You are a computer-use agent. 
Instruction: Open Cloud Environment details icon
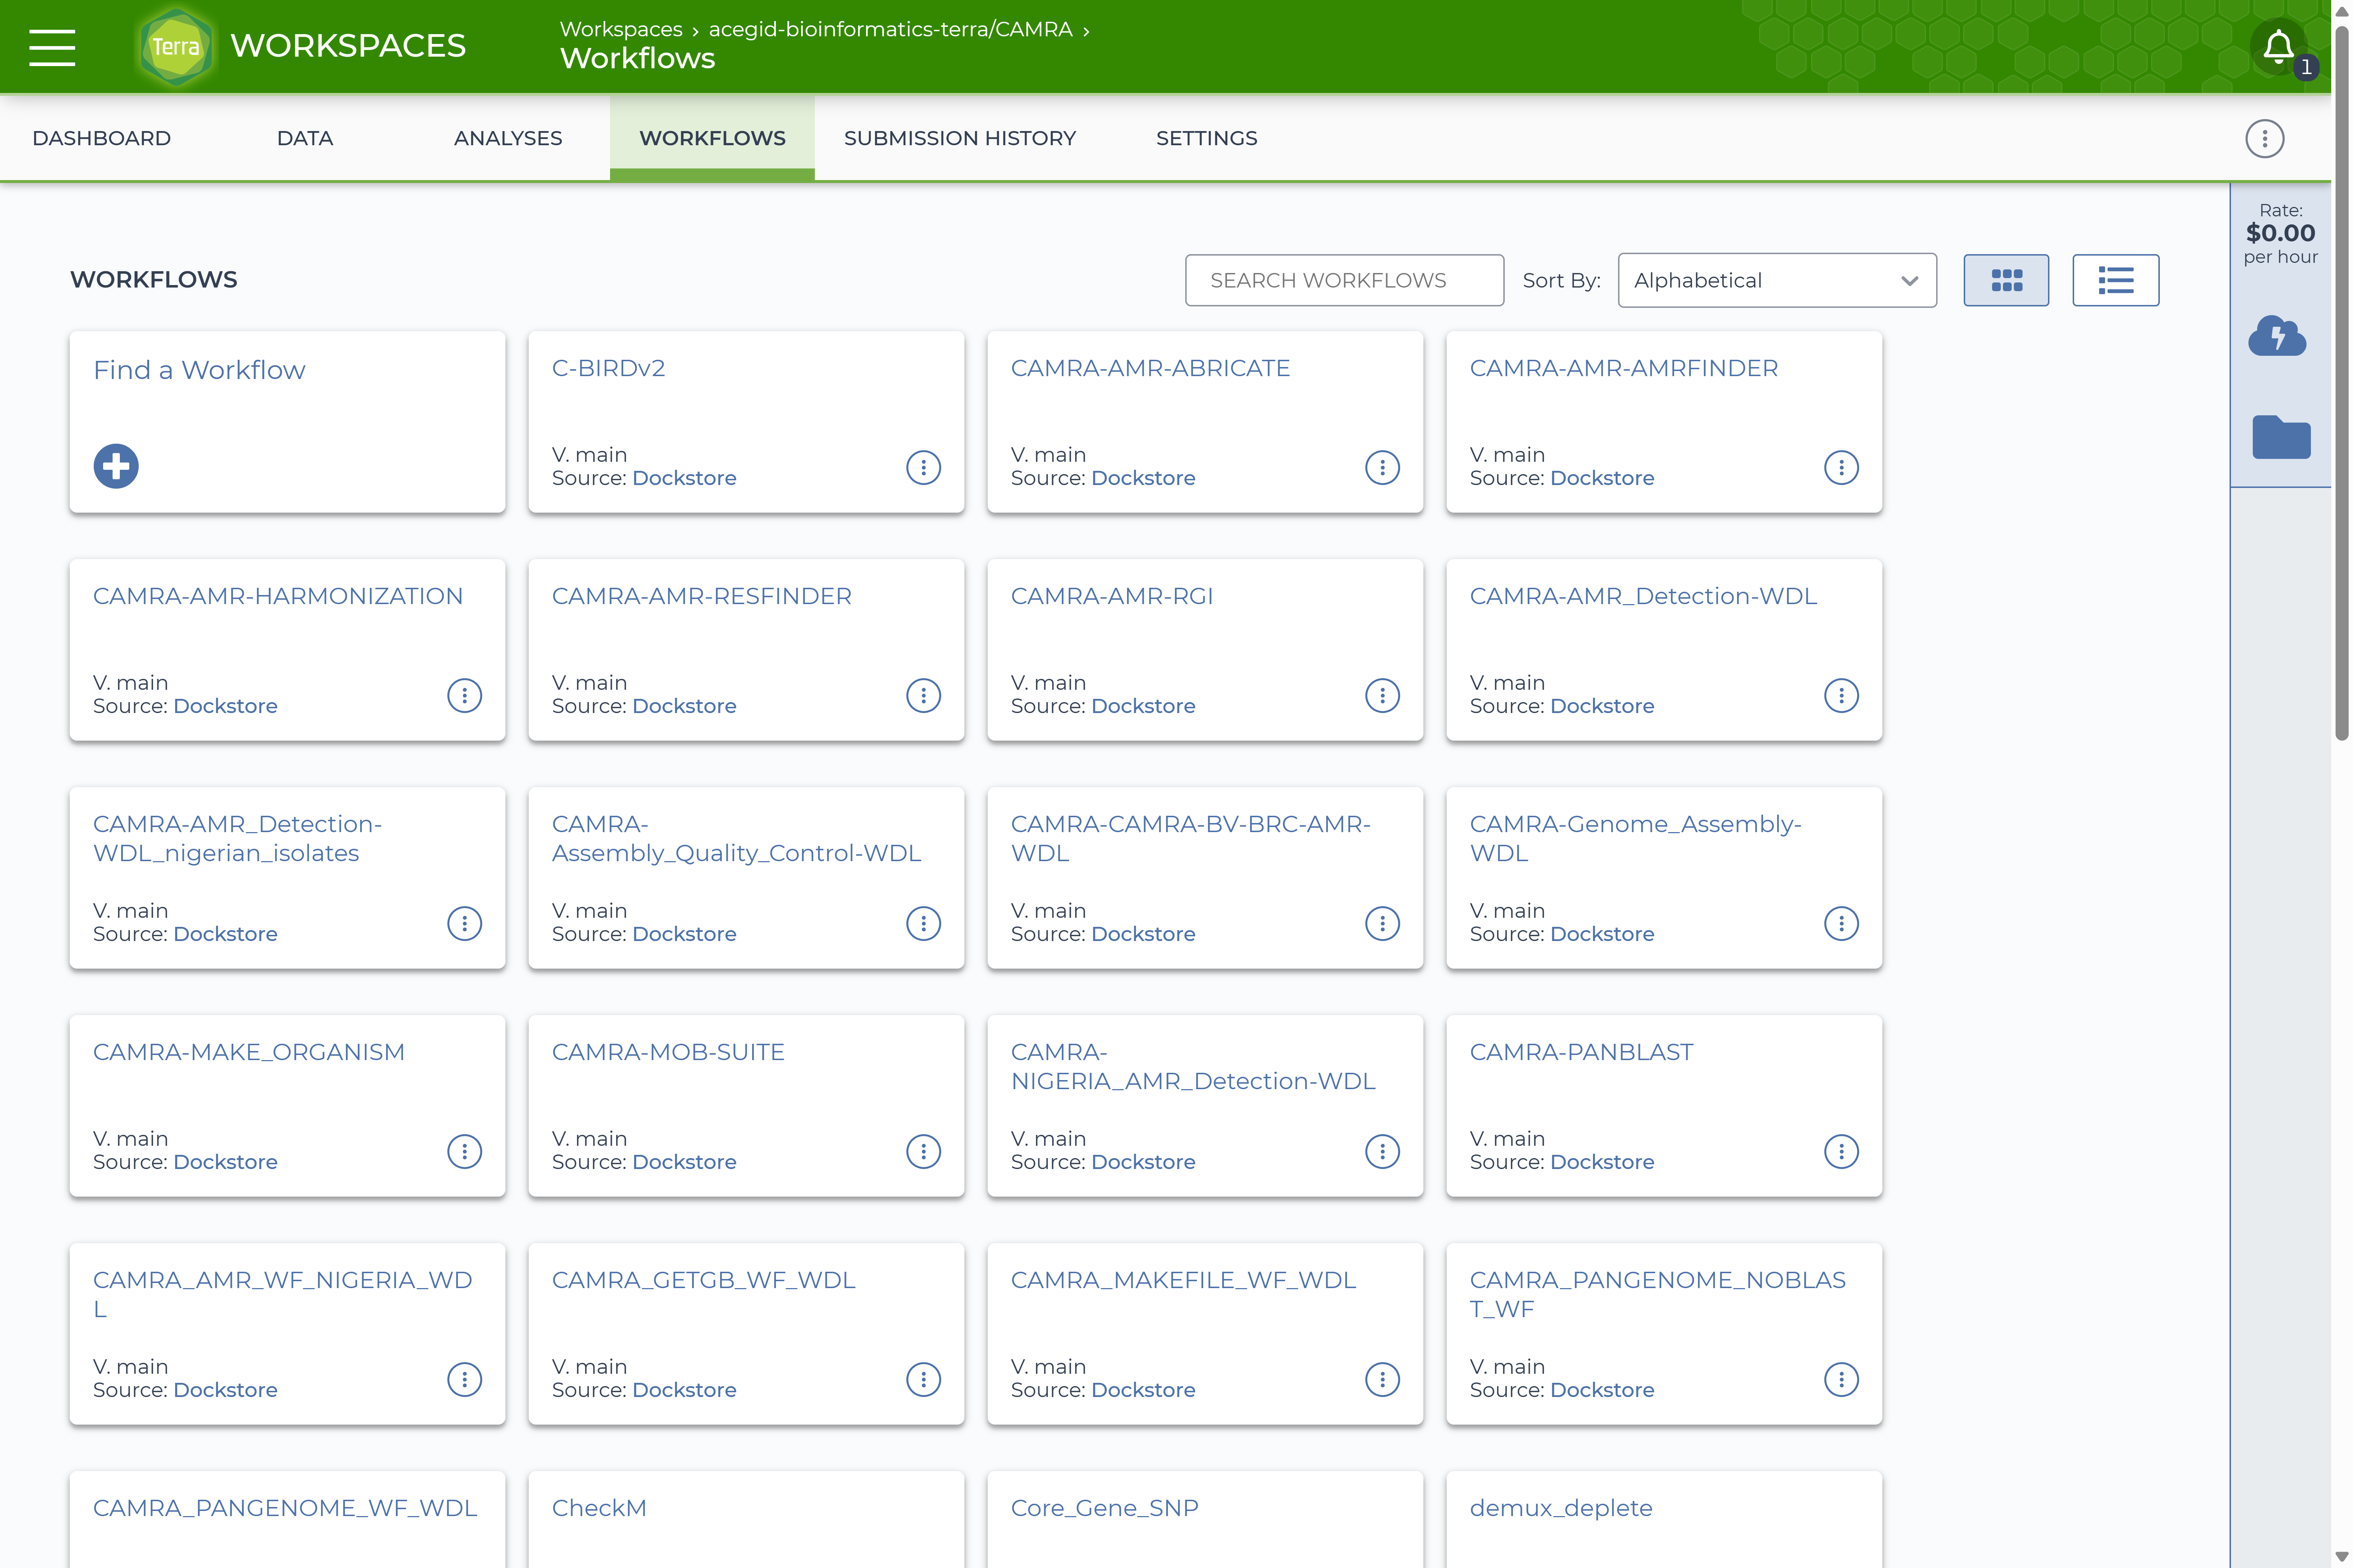pos(2277,336)
